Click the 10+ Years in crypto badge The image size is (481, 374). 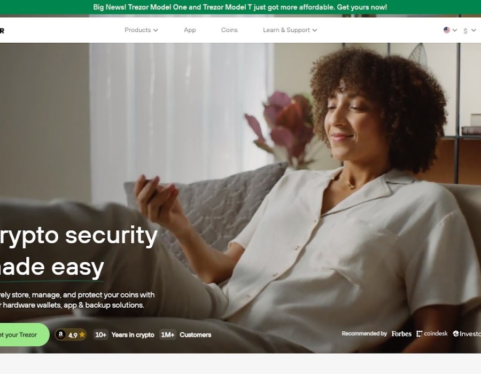[x=124, y=335]
